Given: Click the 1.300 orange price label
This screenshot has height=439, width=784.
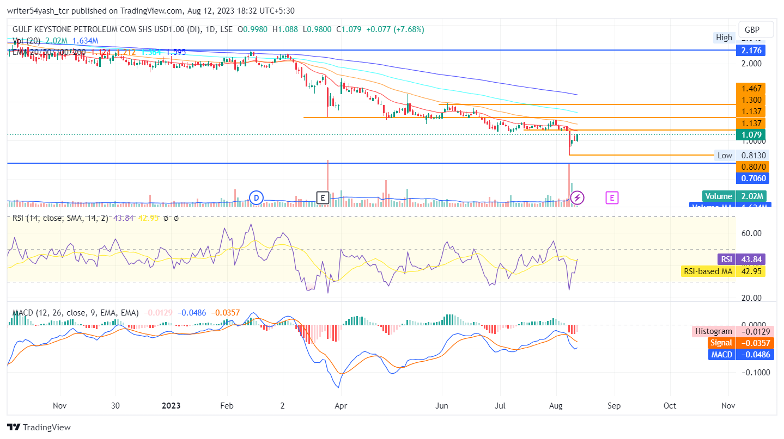Looking at the screenshot, I should click(x=751, y=100).
